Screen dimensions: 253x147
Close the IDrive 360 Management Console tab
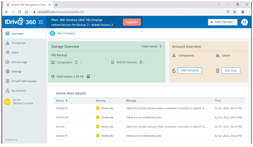coord(50,5)
